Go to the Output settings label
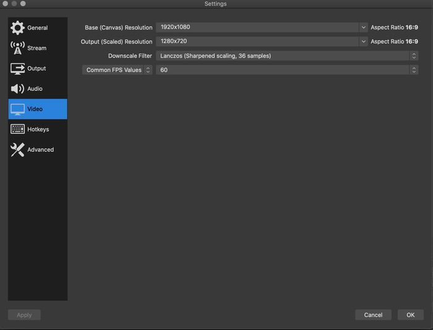This screenshot has width=433, height=330. coord(36,69)
